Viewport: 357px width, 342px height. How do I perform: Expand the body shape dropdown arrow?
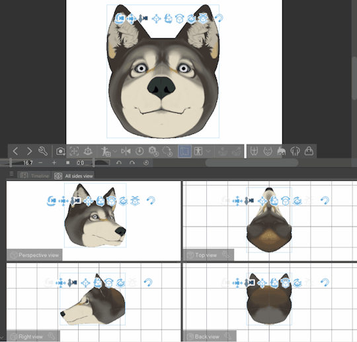[x=208, y=151]
